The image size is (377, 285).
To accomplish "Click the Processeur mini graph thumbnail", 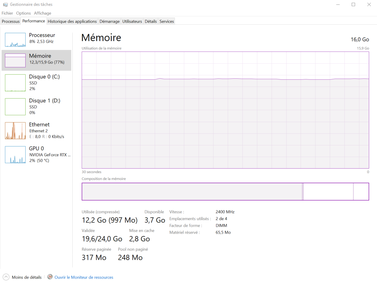I will point(15,40).
